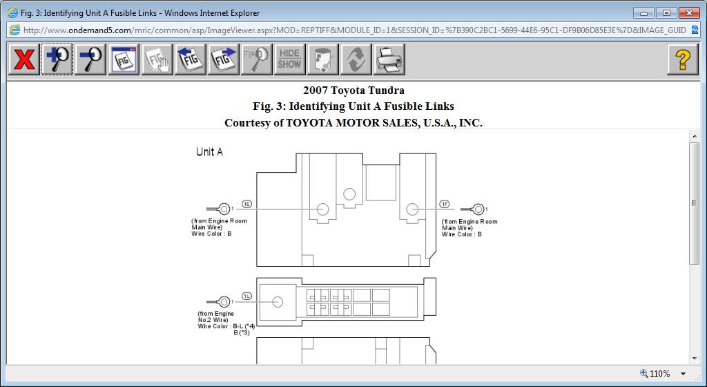Minimize the Internet Explorer window
Viewport: 707px width, 387px height.
click(x=644, y=13)
